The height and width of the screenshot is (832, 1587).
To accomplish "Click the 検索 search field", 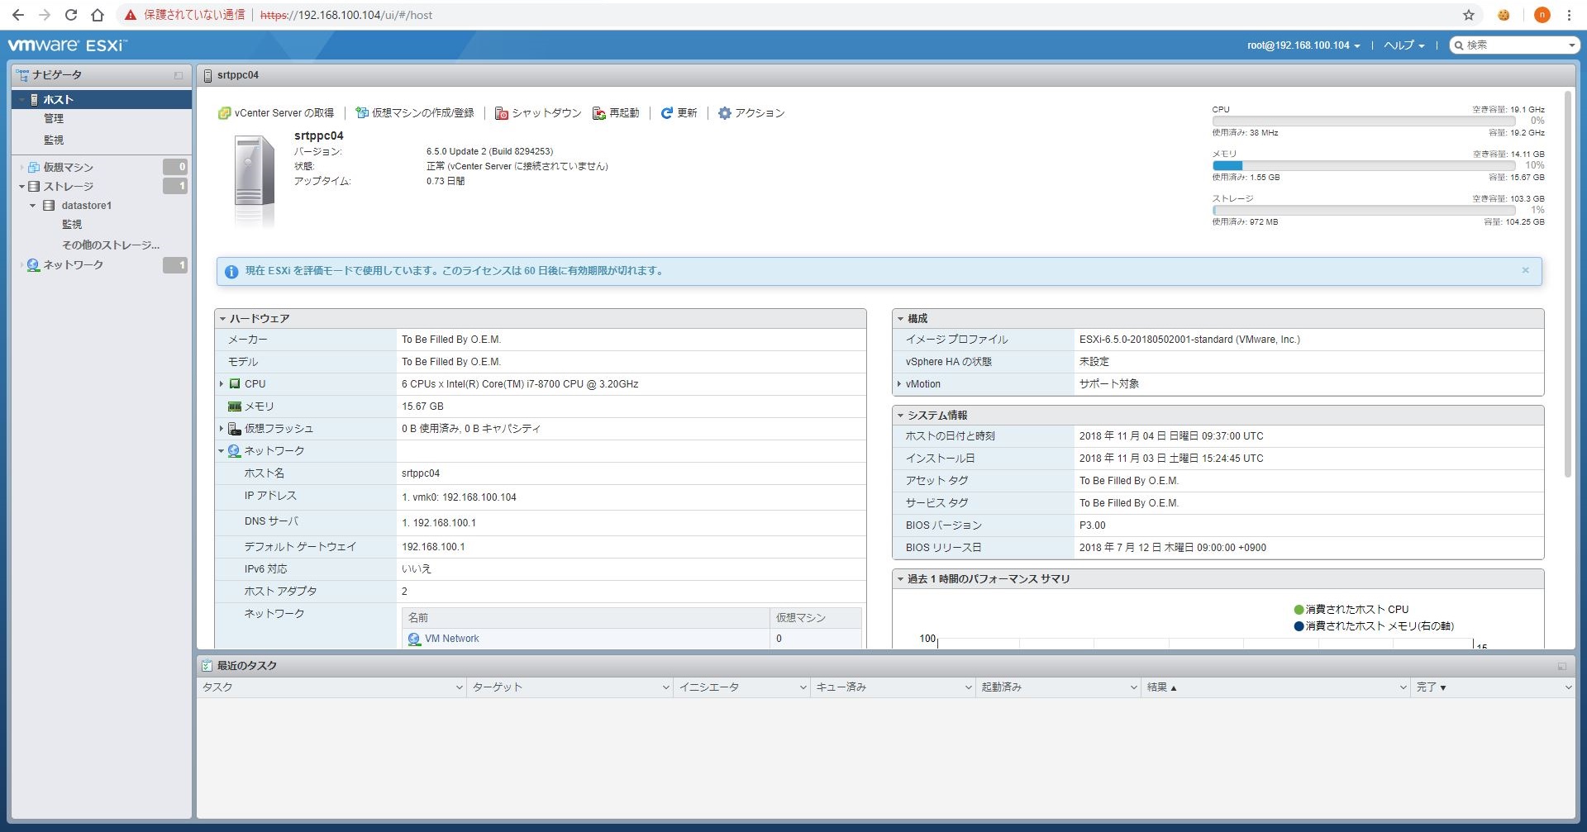I will 1515,45.
